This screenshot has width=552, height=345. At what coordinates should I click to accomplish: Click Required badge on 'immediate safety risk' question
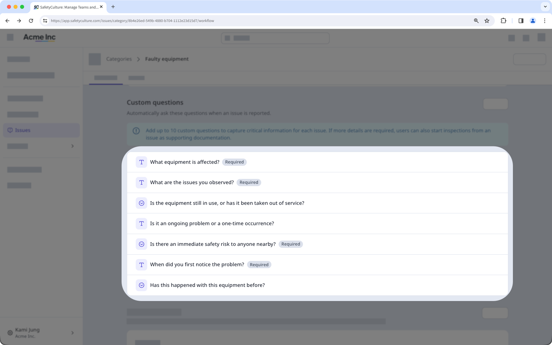pyautogui.click(x=290, y=244)
